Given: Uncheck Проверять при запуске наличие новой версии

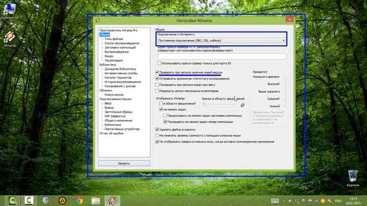Looking at the screenshot, I should pyautogui.click(x=157, y=73).
